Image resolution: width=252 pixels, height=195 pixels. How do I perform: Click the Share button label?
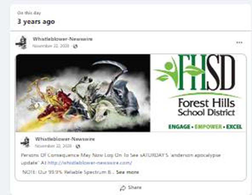[x=135, y=187]
